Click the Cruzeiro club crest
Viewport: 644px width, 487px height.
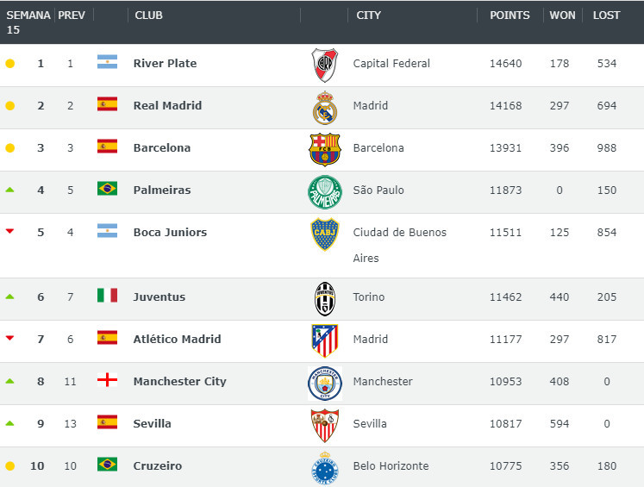[325, 468]
